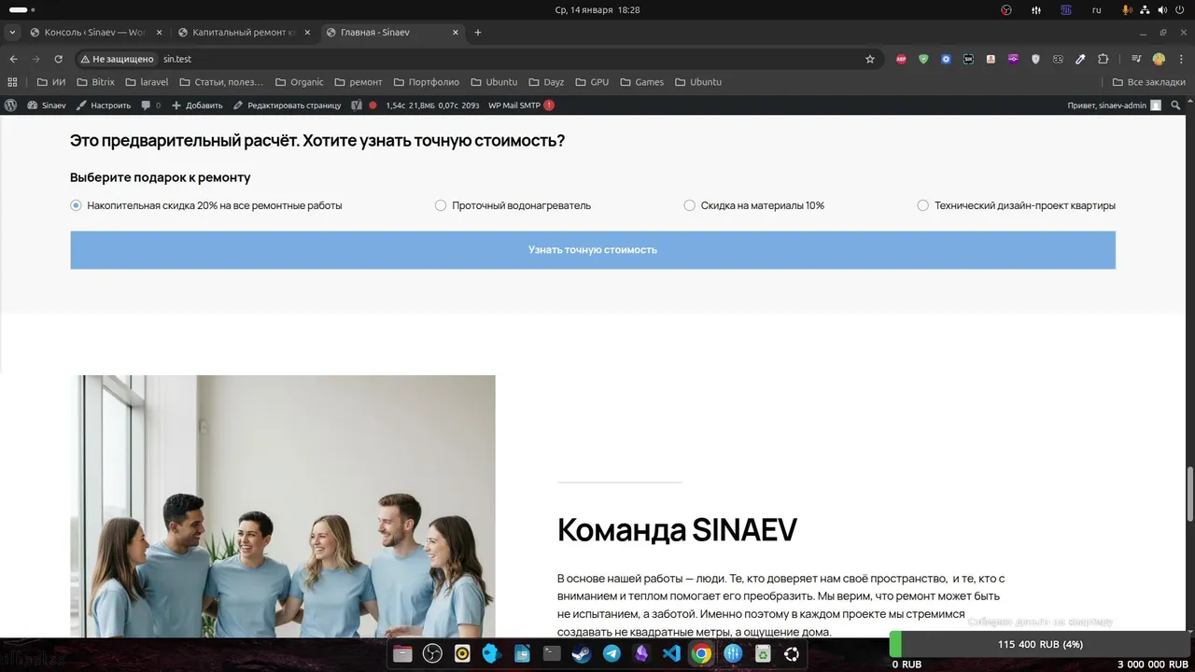1195x672 pixels.
Task: Click the search magnifier in the WP admin bar
Action: point(1176,105)
